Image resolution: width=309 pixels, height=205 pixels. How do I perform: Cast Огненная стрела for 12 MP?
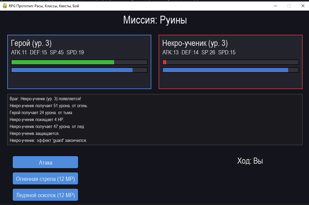click(x=45, y=178)
